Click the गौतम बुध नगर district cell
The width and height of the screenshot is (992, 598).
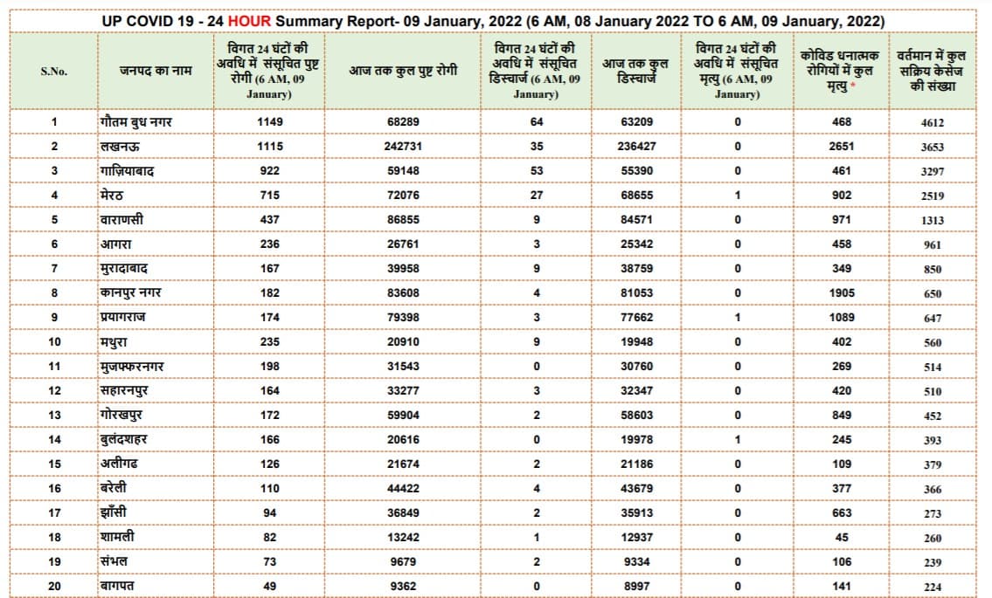point(136,122)
